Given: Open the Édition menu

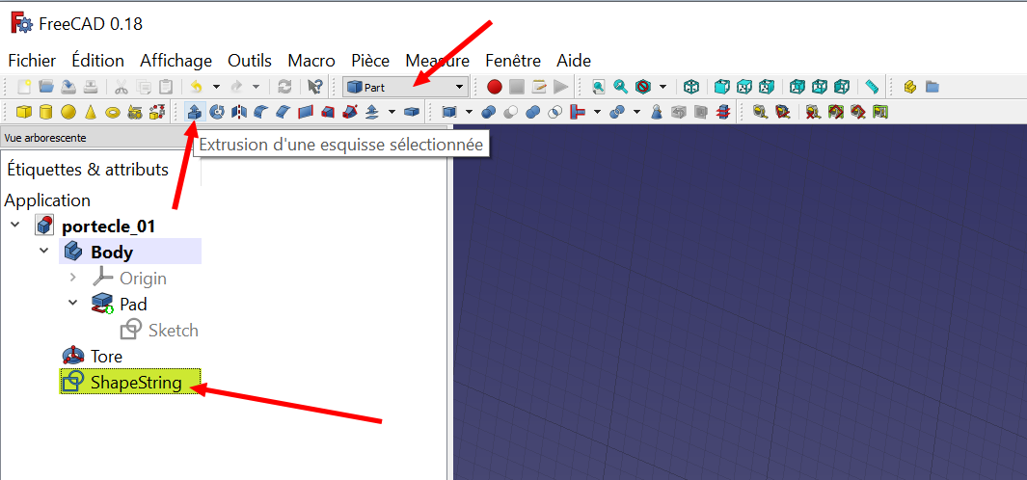Looking at the screenshot, I should tap(97, 61).
